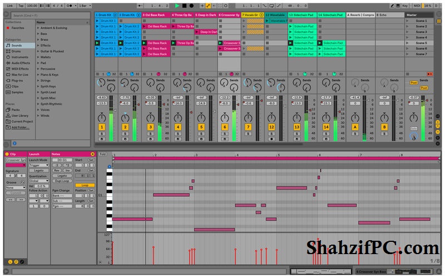
Task: Toggle the Computer MIDI Keyboard icon
Action: click(x=398, y=6)
